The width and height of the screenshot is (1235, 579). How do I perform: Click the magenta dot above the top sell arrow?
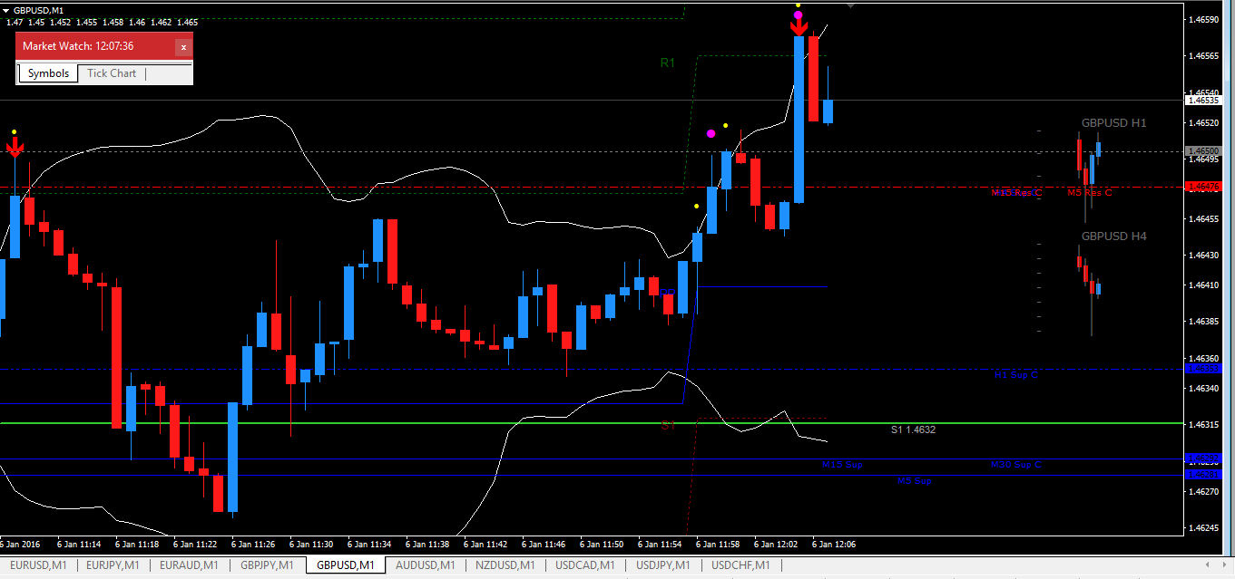(798, 14)
